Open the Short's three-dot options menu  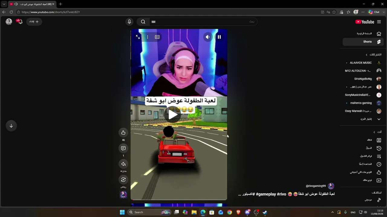tap(148, 37)
